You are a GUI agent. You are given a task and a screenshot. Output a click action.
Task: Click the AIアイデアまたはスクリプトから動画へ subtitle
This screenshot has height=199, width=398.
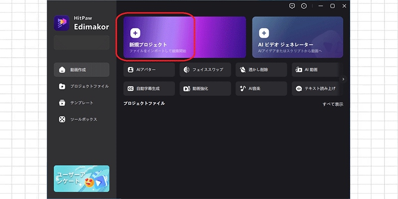point(290,51)
